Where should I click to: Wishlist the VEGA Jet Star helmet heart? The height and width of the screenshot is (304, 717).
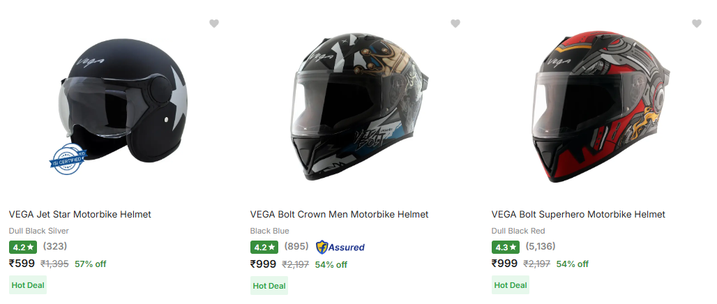coord(214,24)
